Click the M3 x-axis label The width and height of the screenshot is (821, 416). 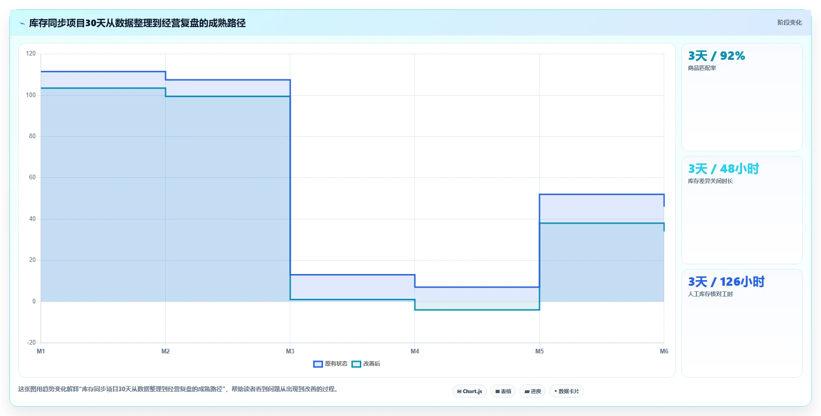[x=290, y=351]
